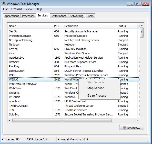Click the CPU Usage: 1% status entry
Screen dimensions: 152x144
click(x=37, y=139)
